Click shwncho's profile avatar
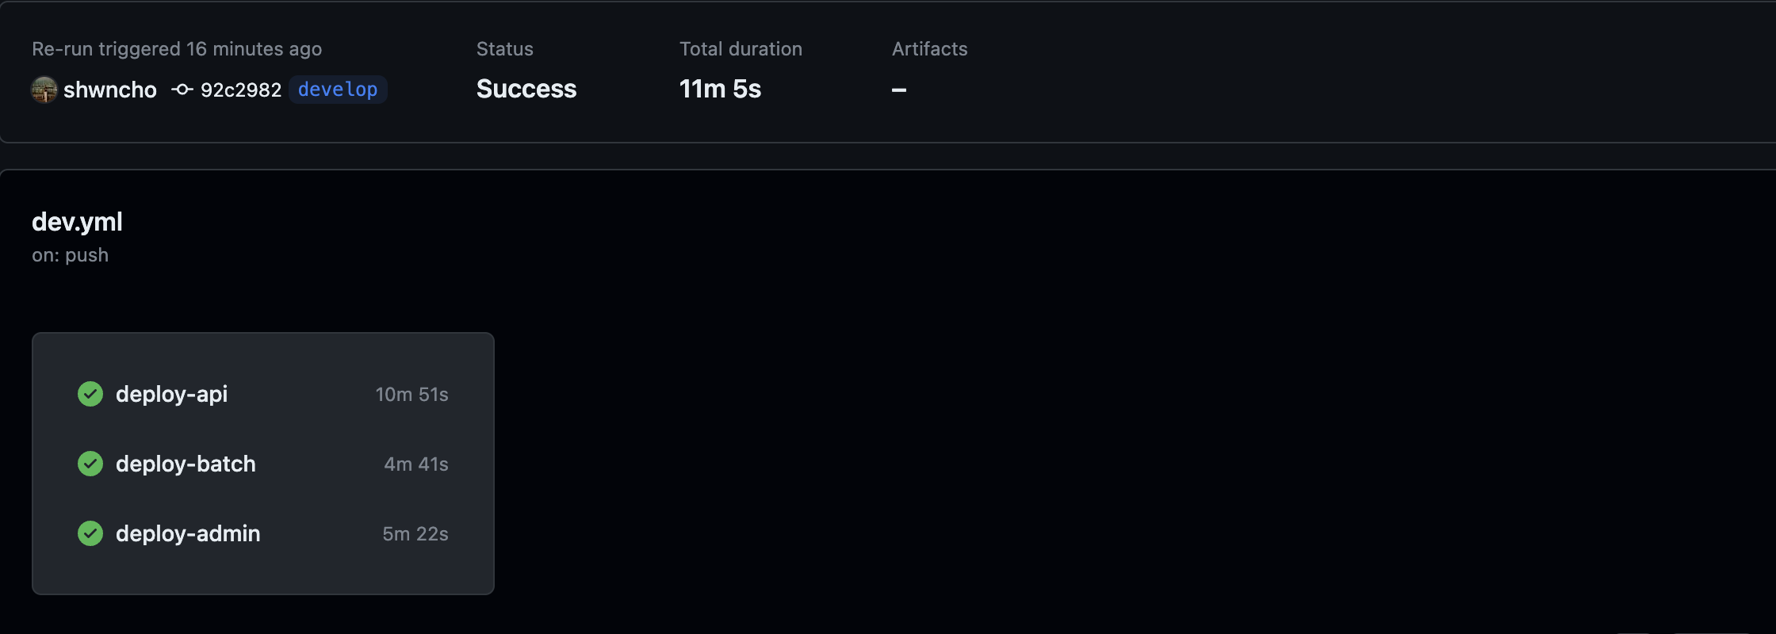This screenshot has width=1776, height=634. tap(44, 90)
